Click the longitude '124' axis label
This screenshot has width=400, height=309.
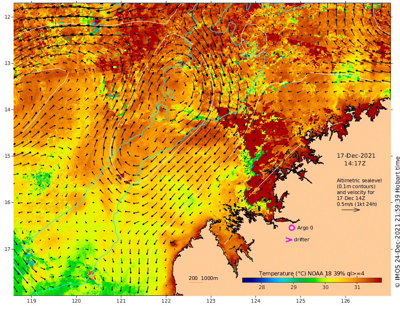255,301
